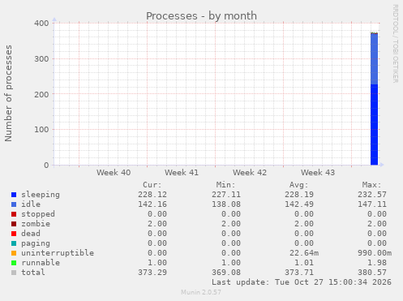Click the total maximum value 380.57

pos(372,273)
